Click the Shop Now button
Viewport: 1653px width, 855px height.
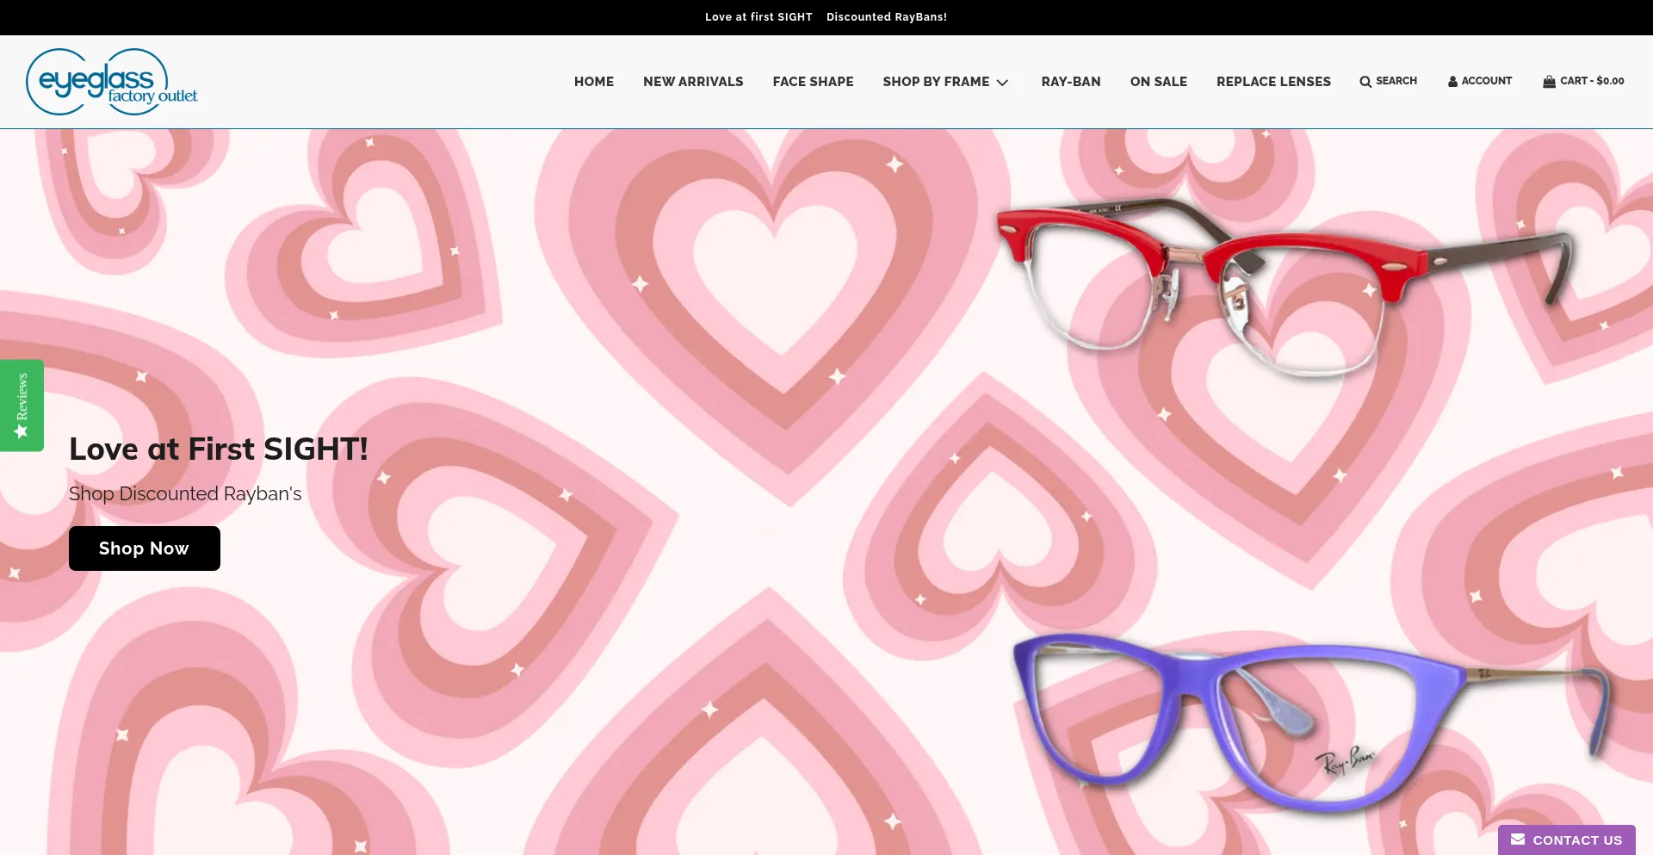pyautogui.click(x=145, y=548)
